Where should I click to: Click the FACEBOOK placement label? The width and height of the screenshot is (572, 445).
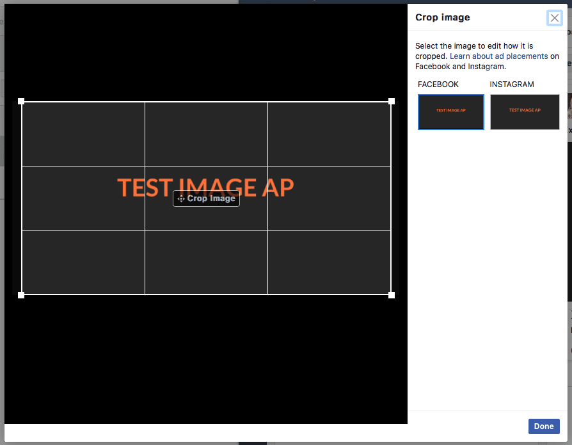click(x=438, y=85)
